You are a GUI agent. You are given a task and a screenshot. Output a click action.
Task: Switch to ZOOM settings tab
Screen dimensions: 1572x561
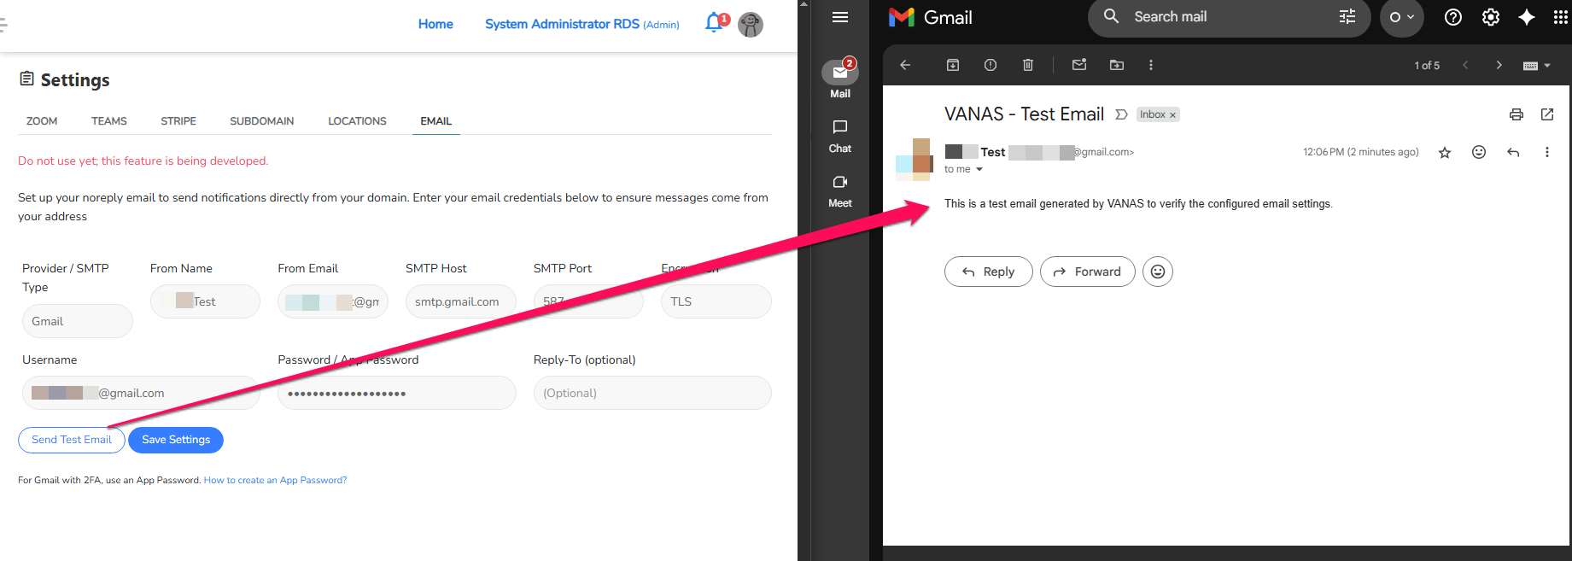[42, 121]
